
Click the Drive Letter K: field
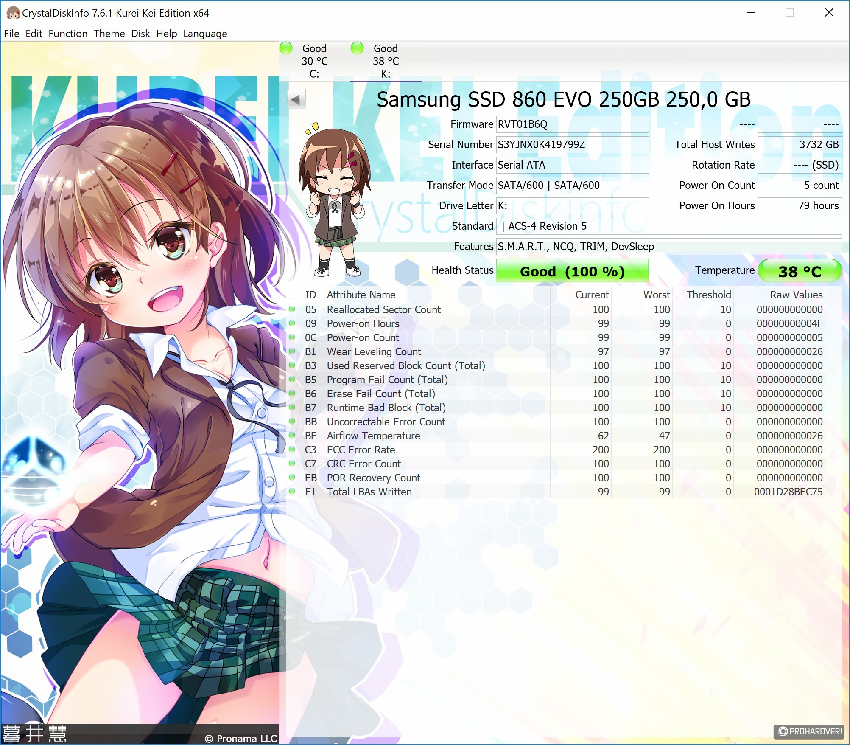point(572,206)
